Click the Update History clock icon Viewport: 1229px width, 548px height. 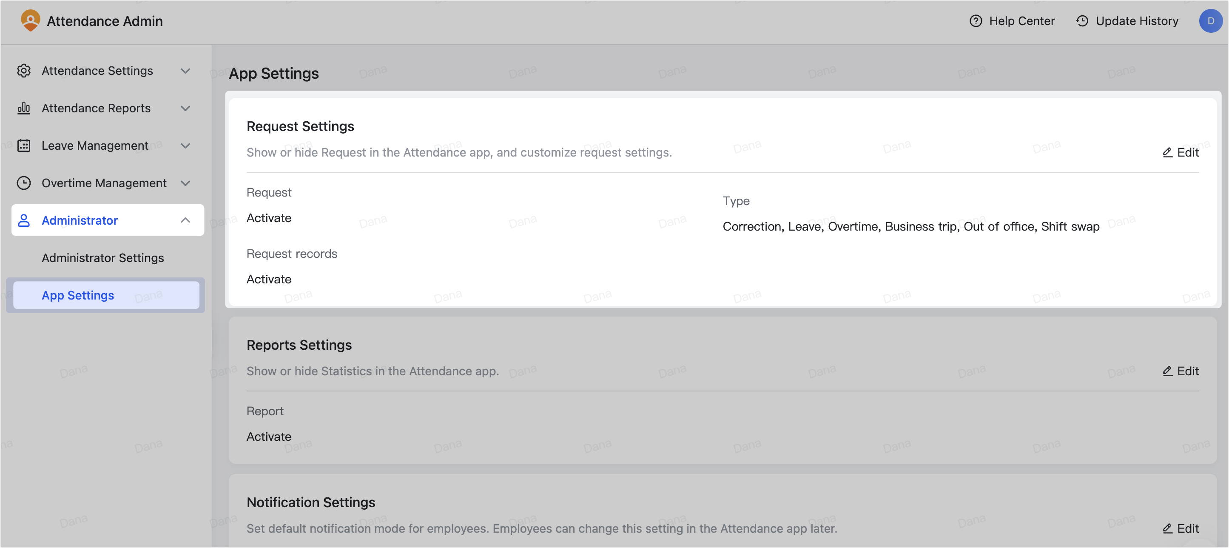[x=1081, y=21]
